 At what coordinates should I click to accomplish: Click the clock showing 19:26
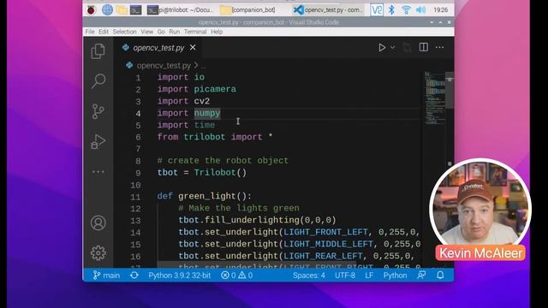(x=440, y=10)
